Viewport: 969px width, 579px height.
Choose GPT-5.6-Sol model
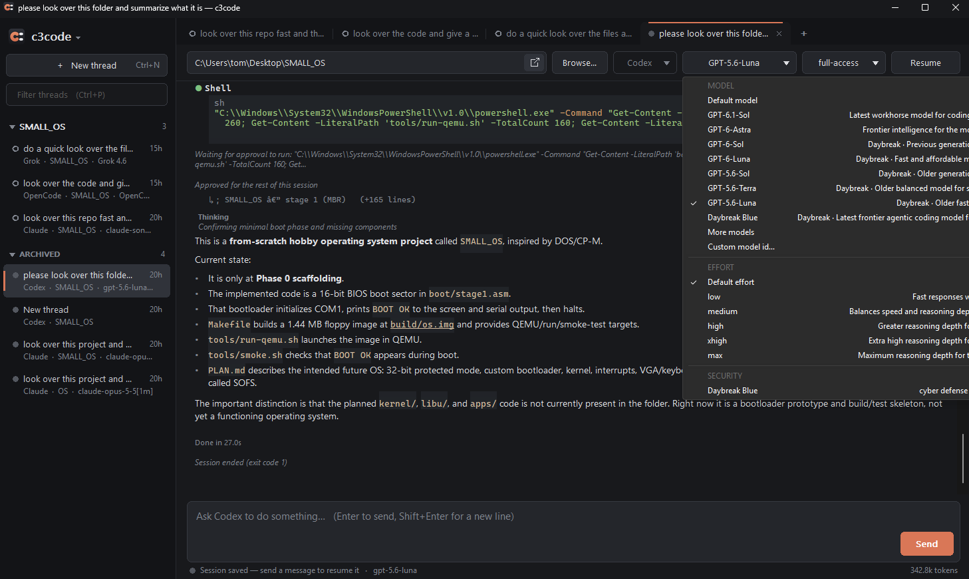click(x=827, y=174)
